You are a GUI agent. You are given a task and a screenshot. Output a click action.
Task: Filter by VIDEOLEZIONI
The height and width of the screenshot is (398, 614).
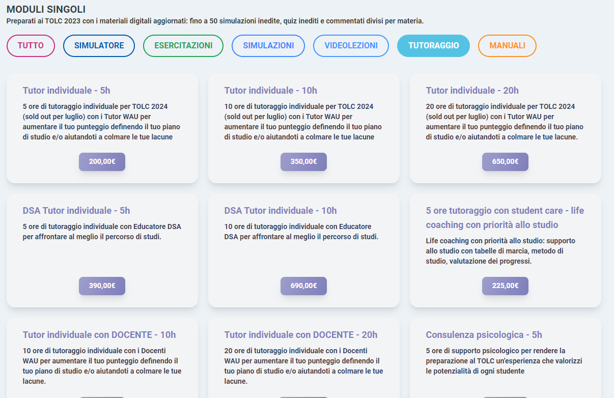click(x=351, y=45)
